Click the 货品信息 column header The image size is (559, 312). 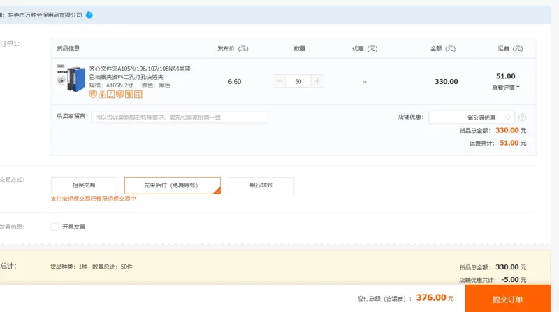click(x=68, y=48)
